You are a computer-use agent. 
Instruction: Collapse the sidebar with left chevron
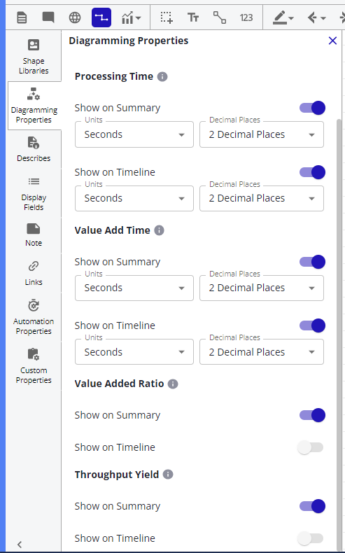(x=20, y=544)
